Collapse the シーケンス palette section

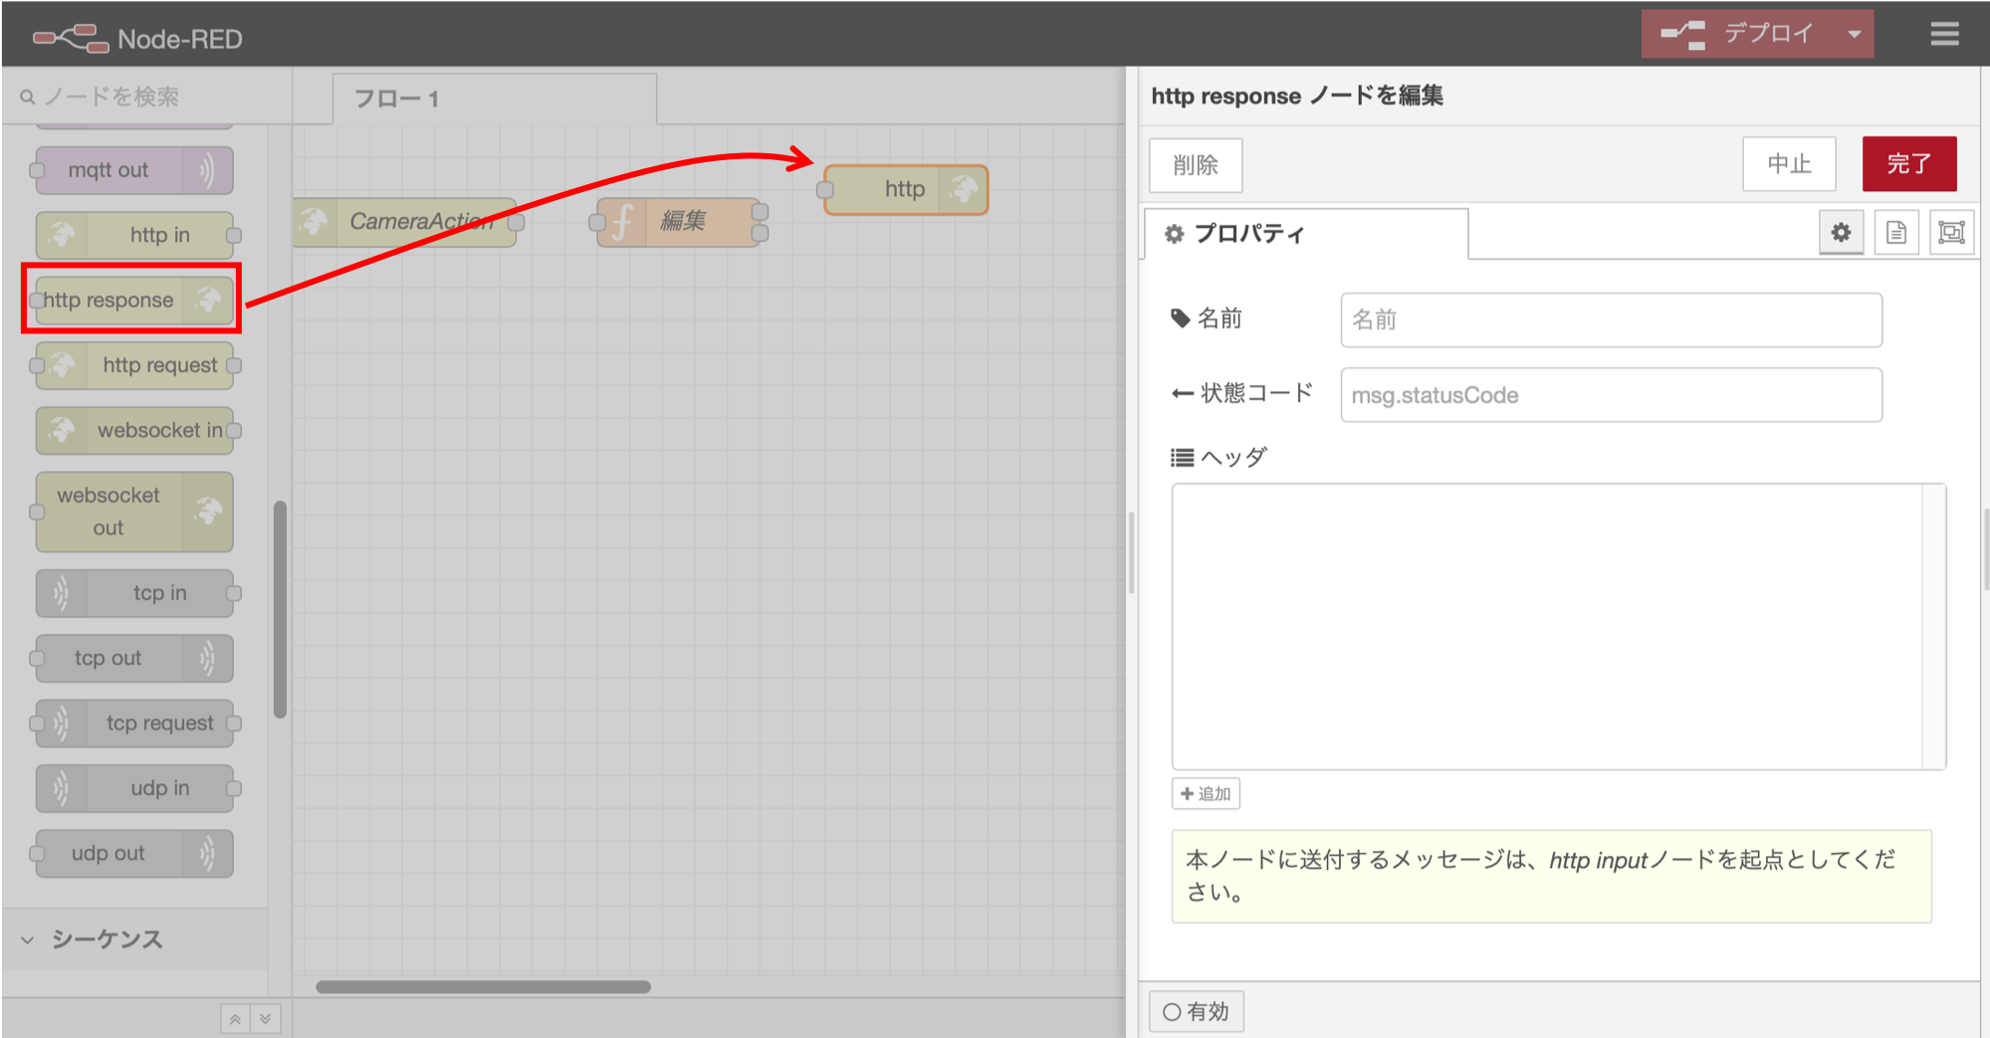[27, 938]
